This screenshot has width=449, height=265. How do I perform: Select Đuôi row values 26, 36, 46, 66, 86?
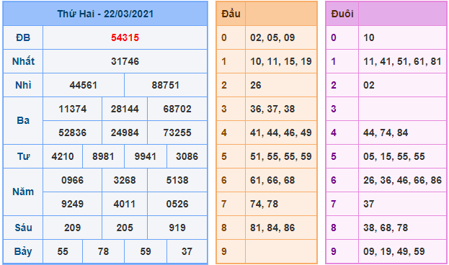click(x=403, y=180)
